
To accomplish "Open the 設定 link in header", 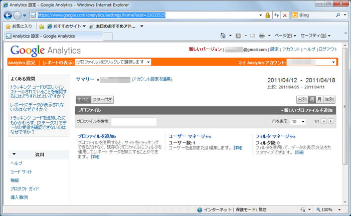I will 274,49.
